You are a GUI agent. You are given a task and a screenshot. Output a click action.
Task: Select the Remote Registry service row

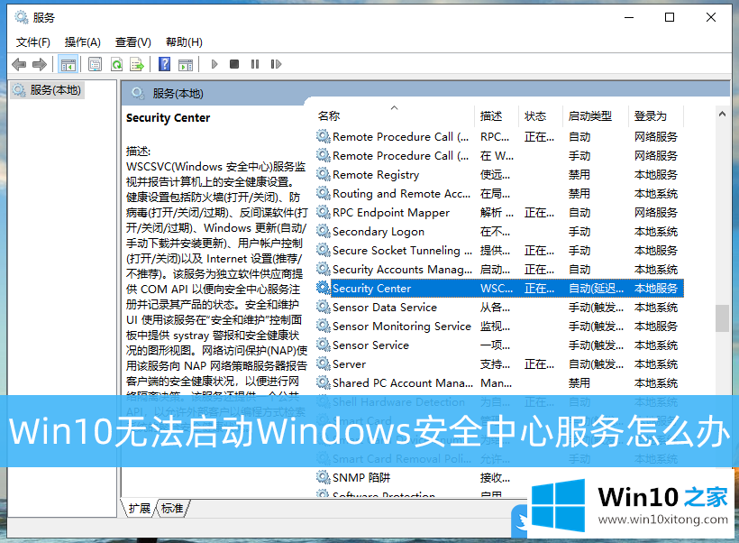(499, 175)
